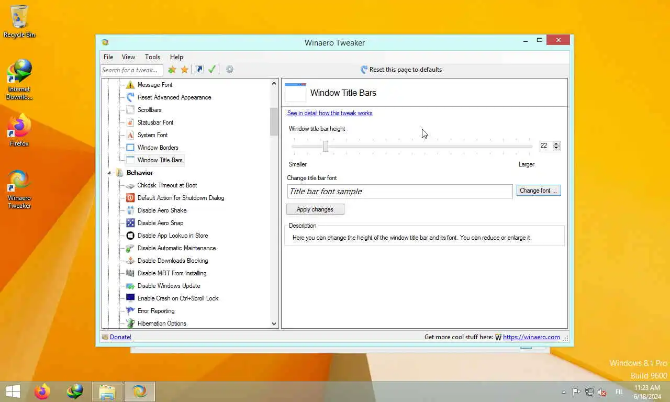Image resolution: width=670 pixels, height=402 pixels.
Task: Click the Reset Advanced Appearance icon
Action: click(x=130, y=97)
